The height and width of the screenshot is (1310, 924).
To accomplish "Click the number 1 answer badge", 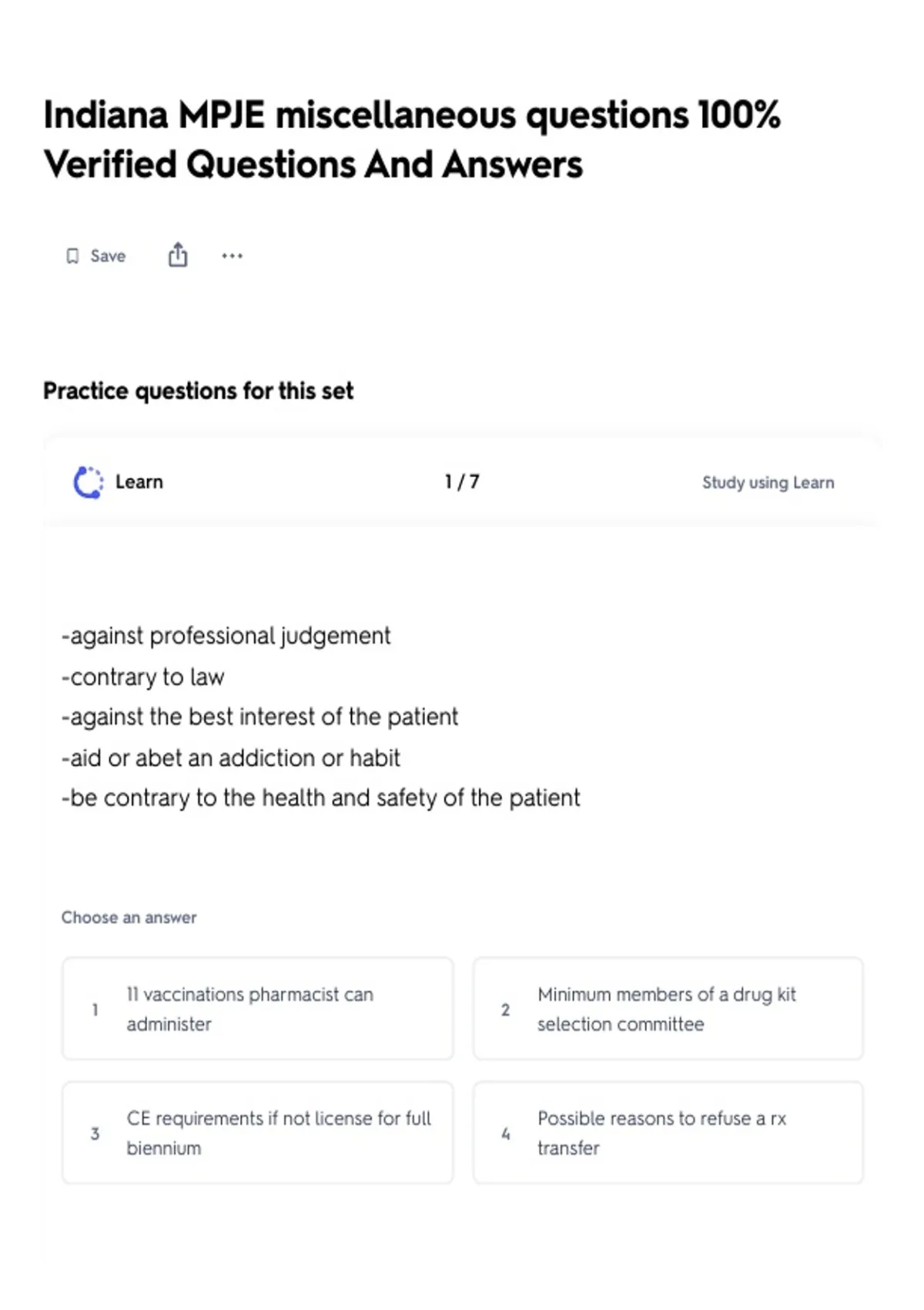I will point(95,1009).
